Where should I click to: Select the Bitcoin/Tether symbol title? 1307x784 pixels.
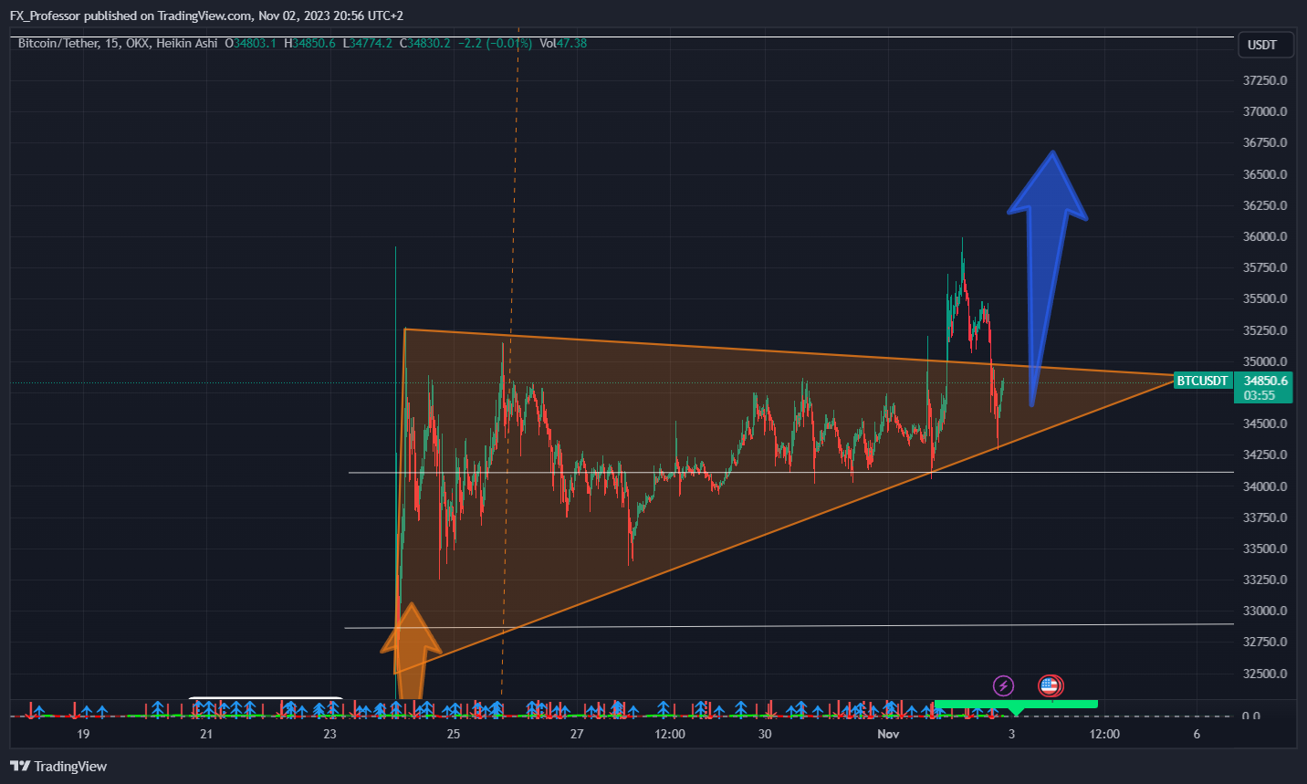58,43
